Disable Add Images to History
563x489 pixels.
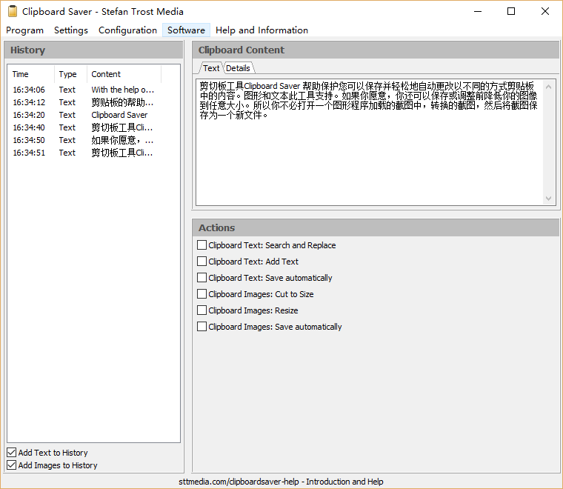[x=12, y=465]
